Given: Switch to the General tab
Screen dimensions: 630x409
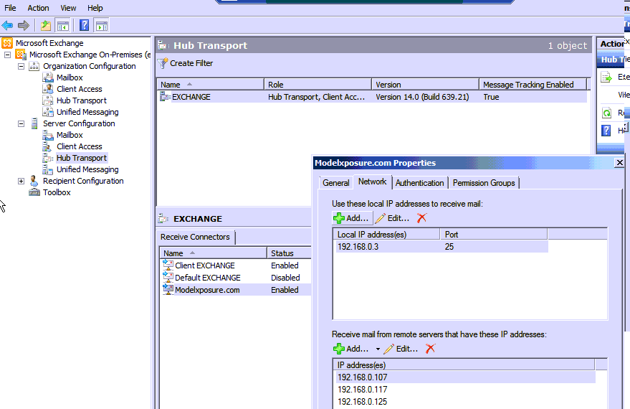Looking at the screenshot, I should point(336,182).
